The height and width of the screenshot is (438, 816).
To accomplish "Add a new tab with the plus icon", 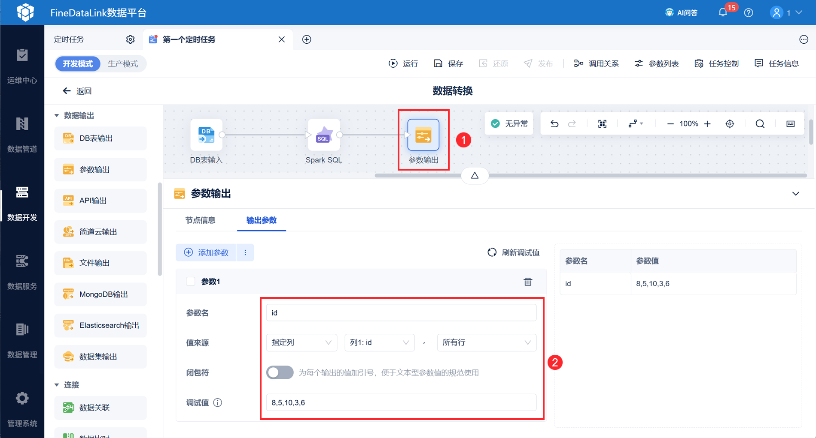I will pyautogui.click(x=307, y=39).
